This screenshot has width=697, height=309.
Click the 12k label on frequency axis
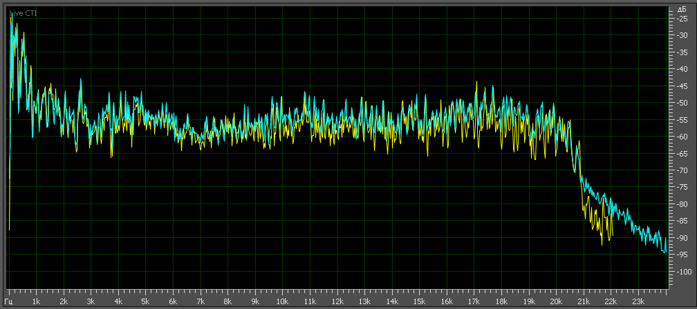(337, 301)
